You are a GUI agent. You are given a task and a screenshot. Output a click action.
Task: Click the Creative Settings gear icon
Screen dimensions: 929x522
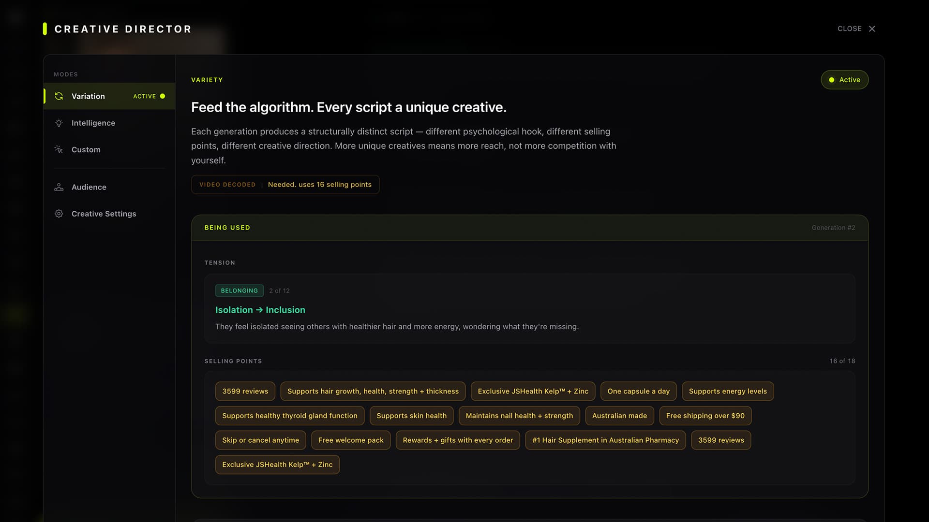pos(59,214)
